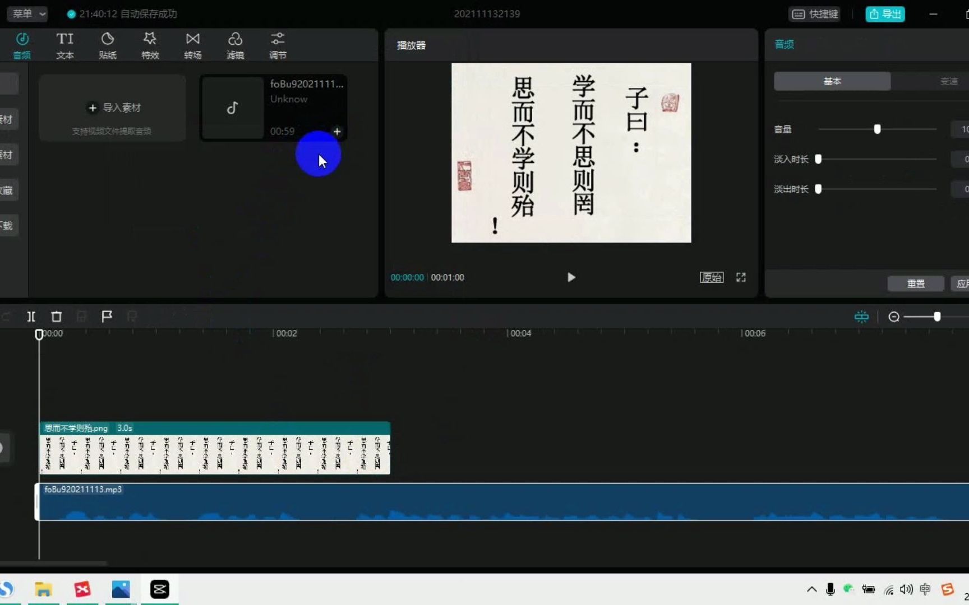Add a flag marker using the flag icon

point(107,317)
